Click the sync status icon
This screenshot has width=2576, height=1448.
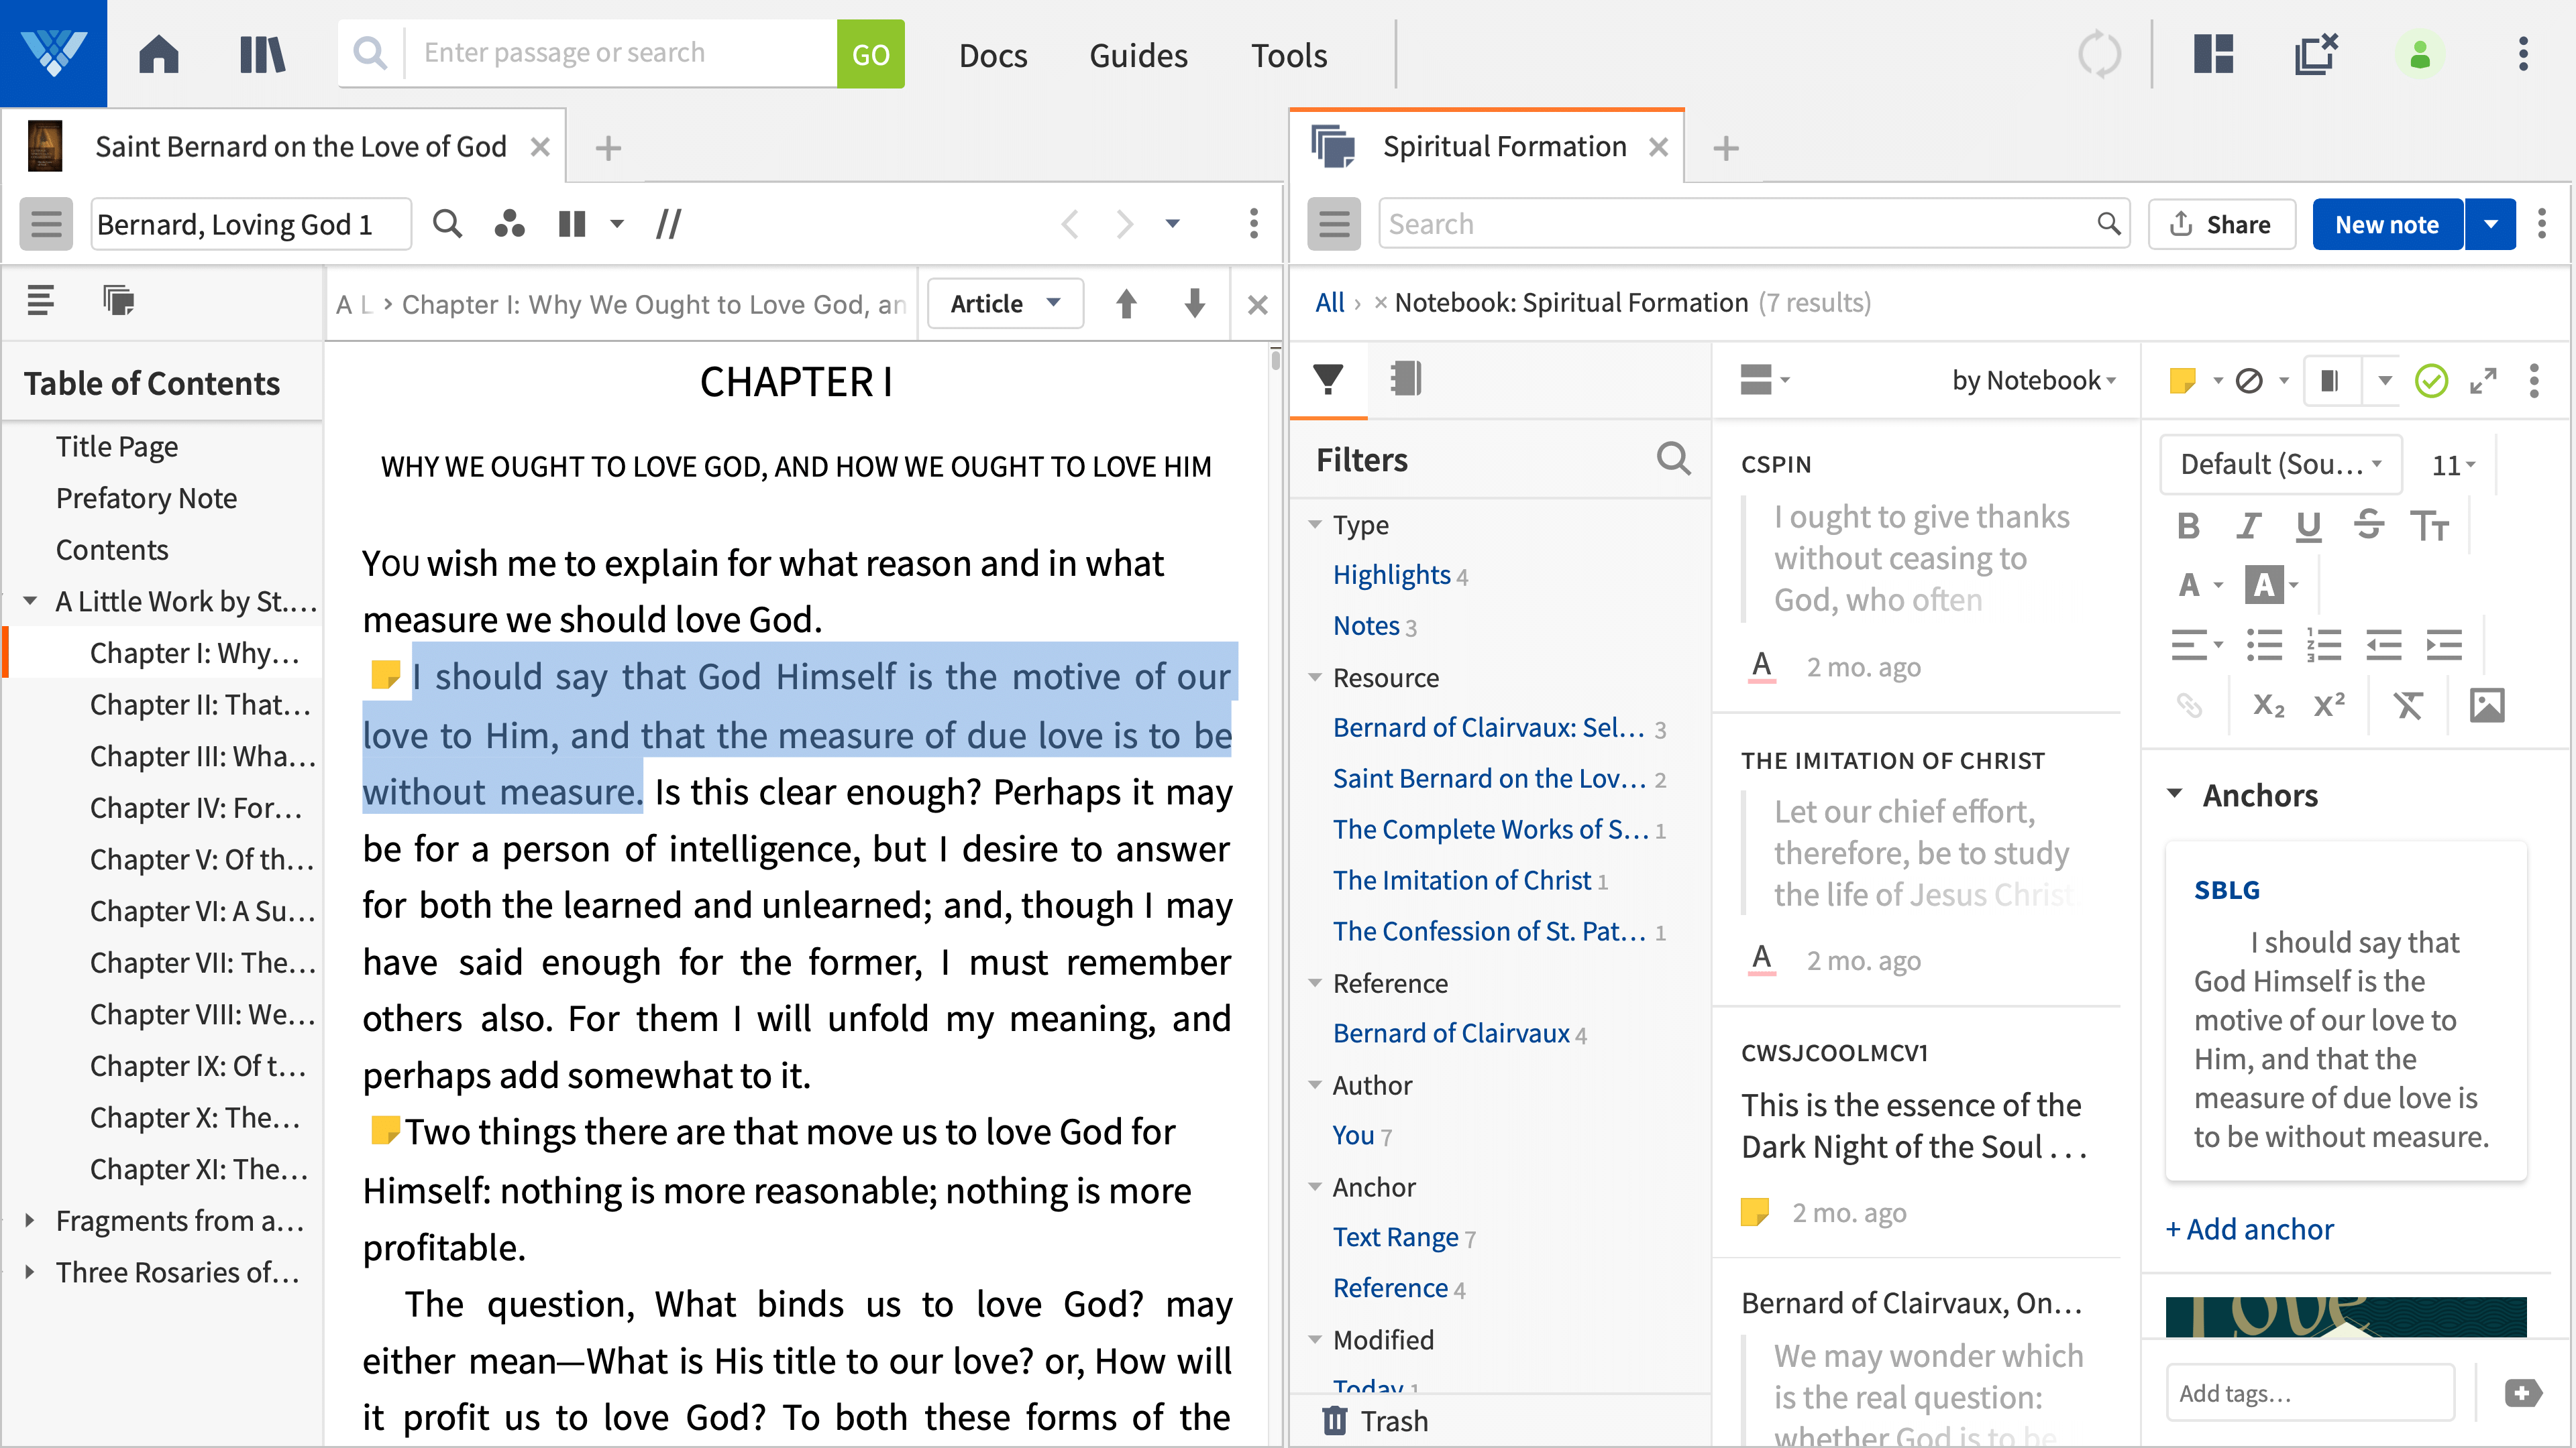pyautogui.click(x=2099, y=54)
